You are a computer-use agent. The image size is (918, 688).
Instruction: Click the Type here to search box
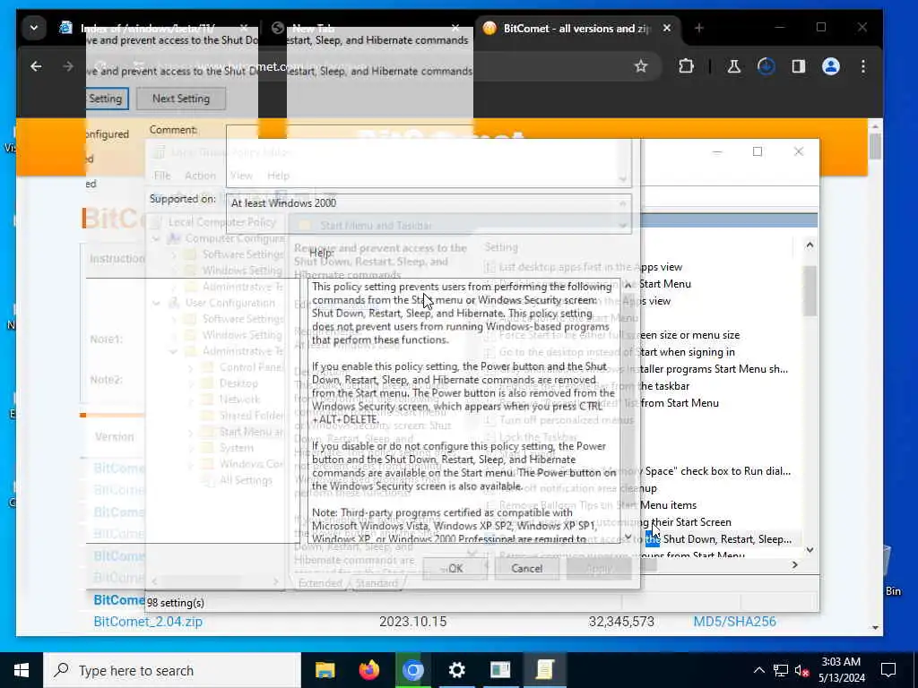pos(172,670)
